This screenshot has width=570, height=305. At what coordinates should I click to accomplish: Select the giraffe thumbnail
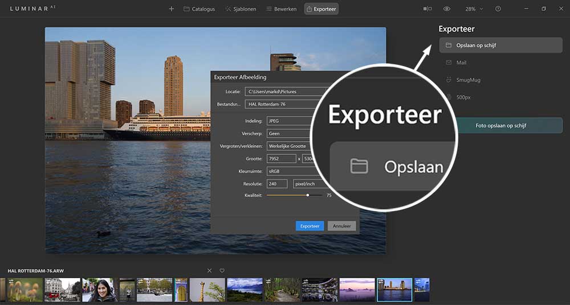point(207,290)
